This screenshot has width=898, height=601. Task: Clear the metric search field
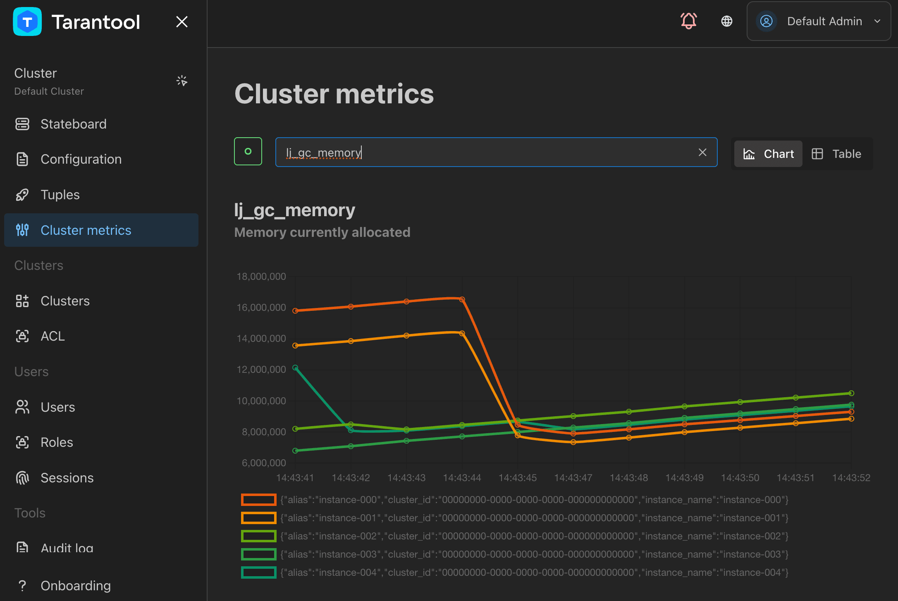[x=702, y=152]
